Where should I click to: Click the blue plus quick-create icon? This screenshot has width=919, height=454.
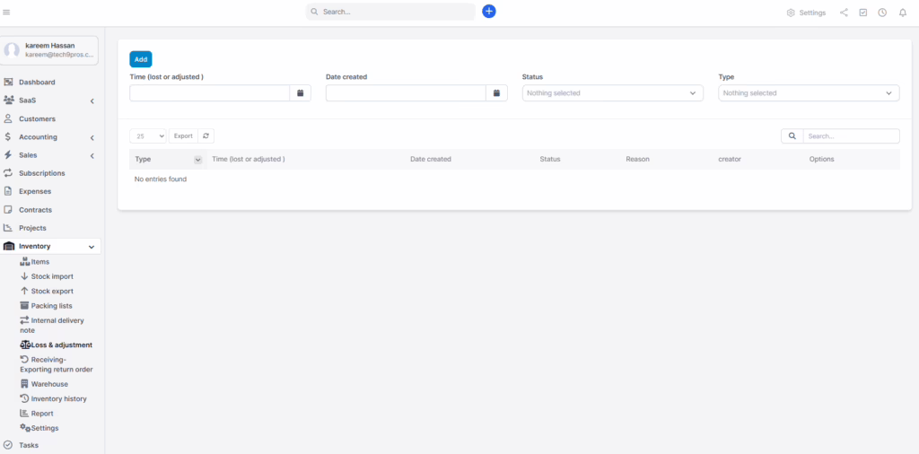488,12
